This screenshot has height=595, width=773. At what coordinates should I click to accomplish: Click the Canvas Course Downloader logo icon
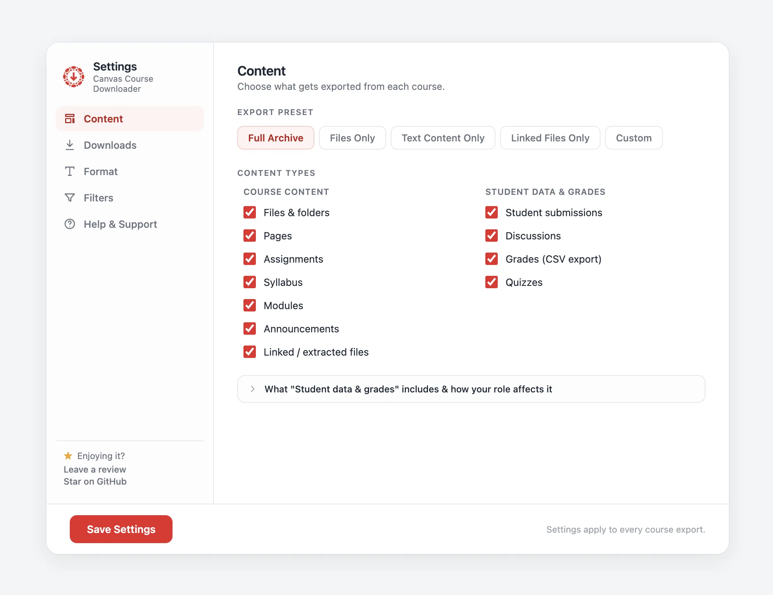pos(74,77)
